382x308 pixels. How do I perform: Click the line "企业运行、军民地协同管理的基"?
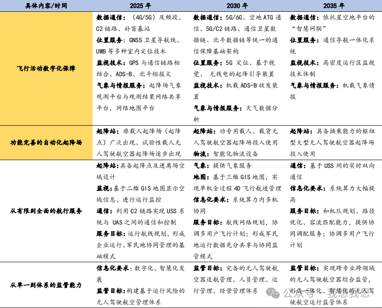[141, 245]
